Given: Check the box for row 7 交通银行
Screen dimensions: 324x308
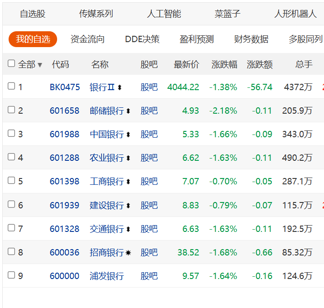Looking at the screenshot, I should 11,228.
